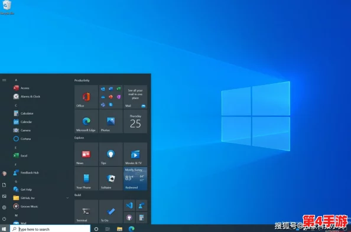Open Outlook from the Office apps tile
The image size is (351, 232).
click(x=103, y=89)
